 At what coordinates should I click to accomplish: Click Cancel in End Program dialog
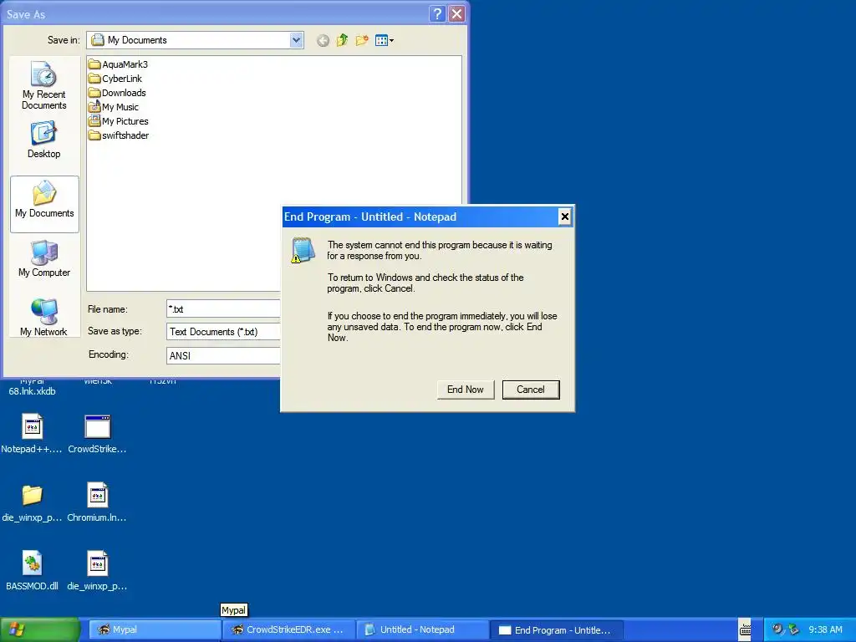(531, 390)
